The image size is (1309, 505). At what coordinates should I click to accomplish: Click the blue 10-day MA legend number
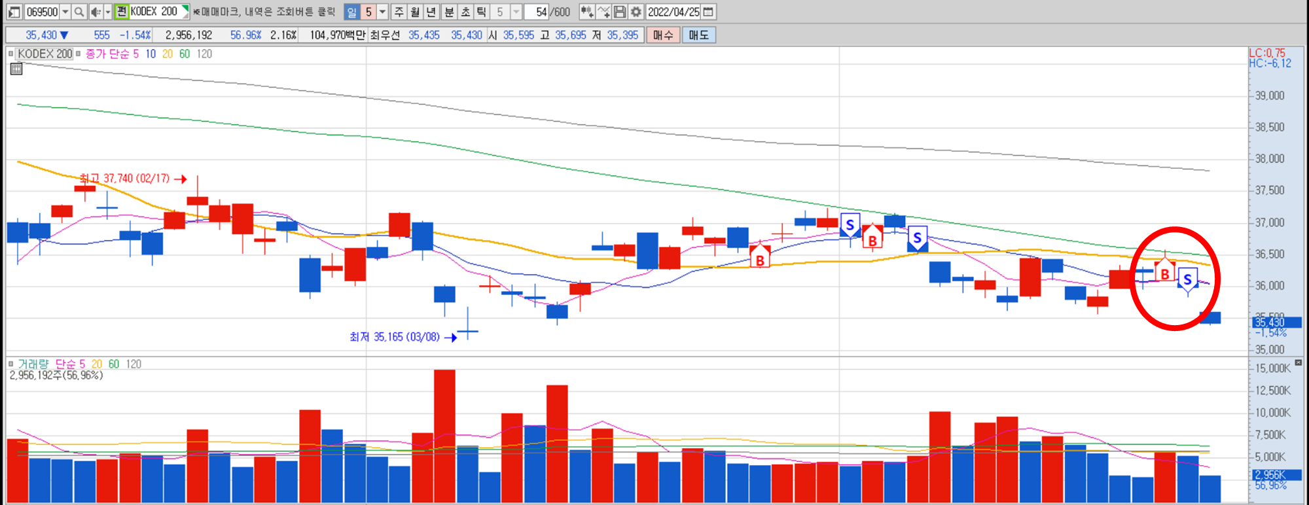pyautogui.click(x=151, y=54)
